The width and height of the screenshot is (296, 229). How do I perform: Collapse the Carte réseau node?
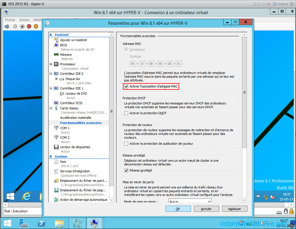[51, 108]
